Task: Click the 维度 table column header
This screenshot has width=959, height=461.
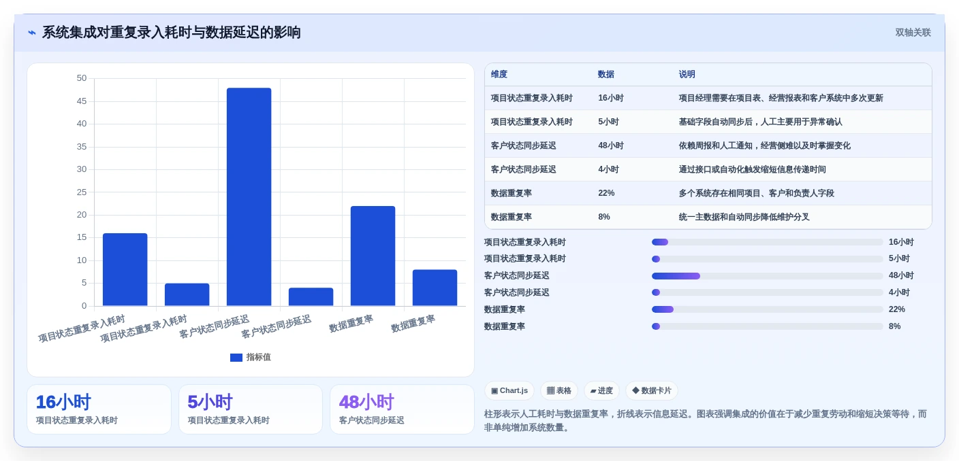Action: pyautogui.click(x=499, y=75)
